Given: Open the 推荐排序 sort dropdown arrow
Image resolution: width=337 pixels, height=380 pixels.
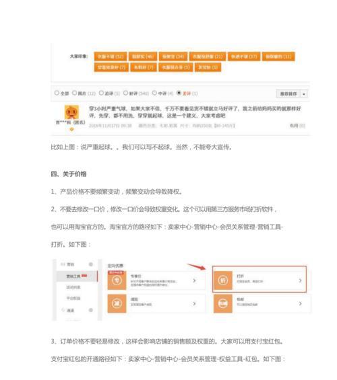Looking at the screenshot, I should click(x=304, y=93).
